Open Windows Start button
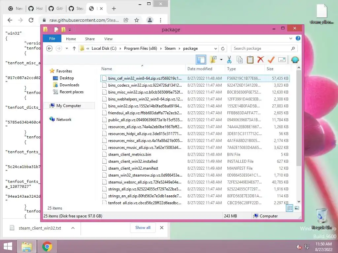338x253 pixels. [x=8, y=246]
